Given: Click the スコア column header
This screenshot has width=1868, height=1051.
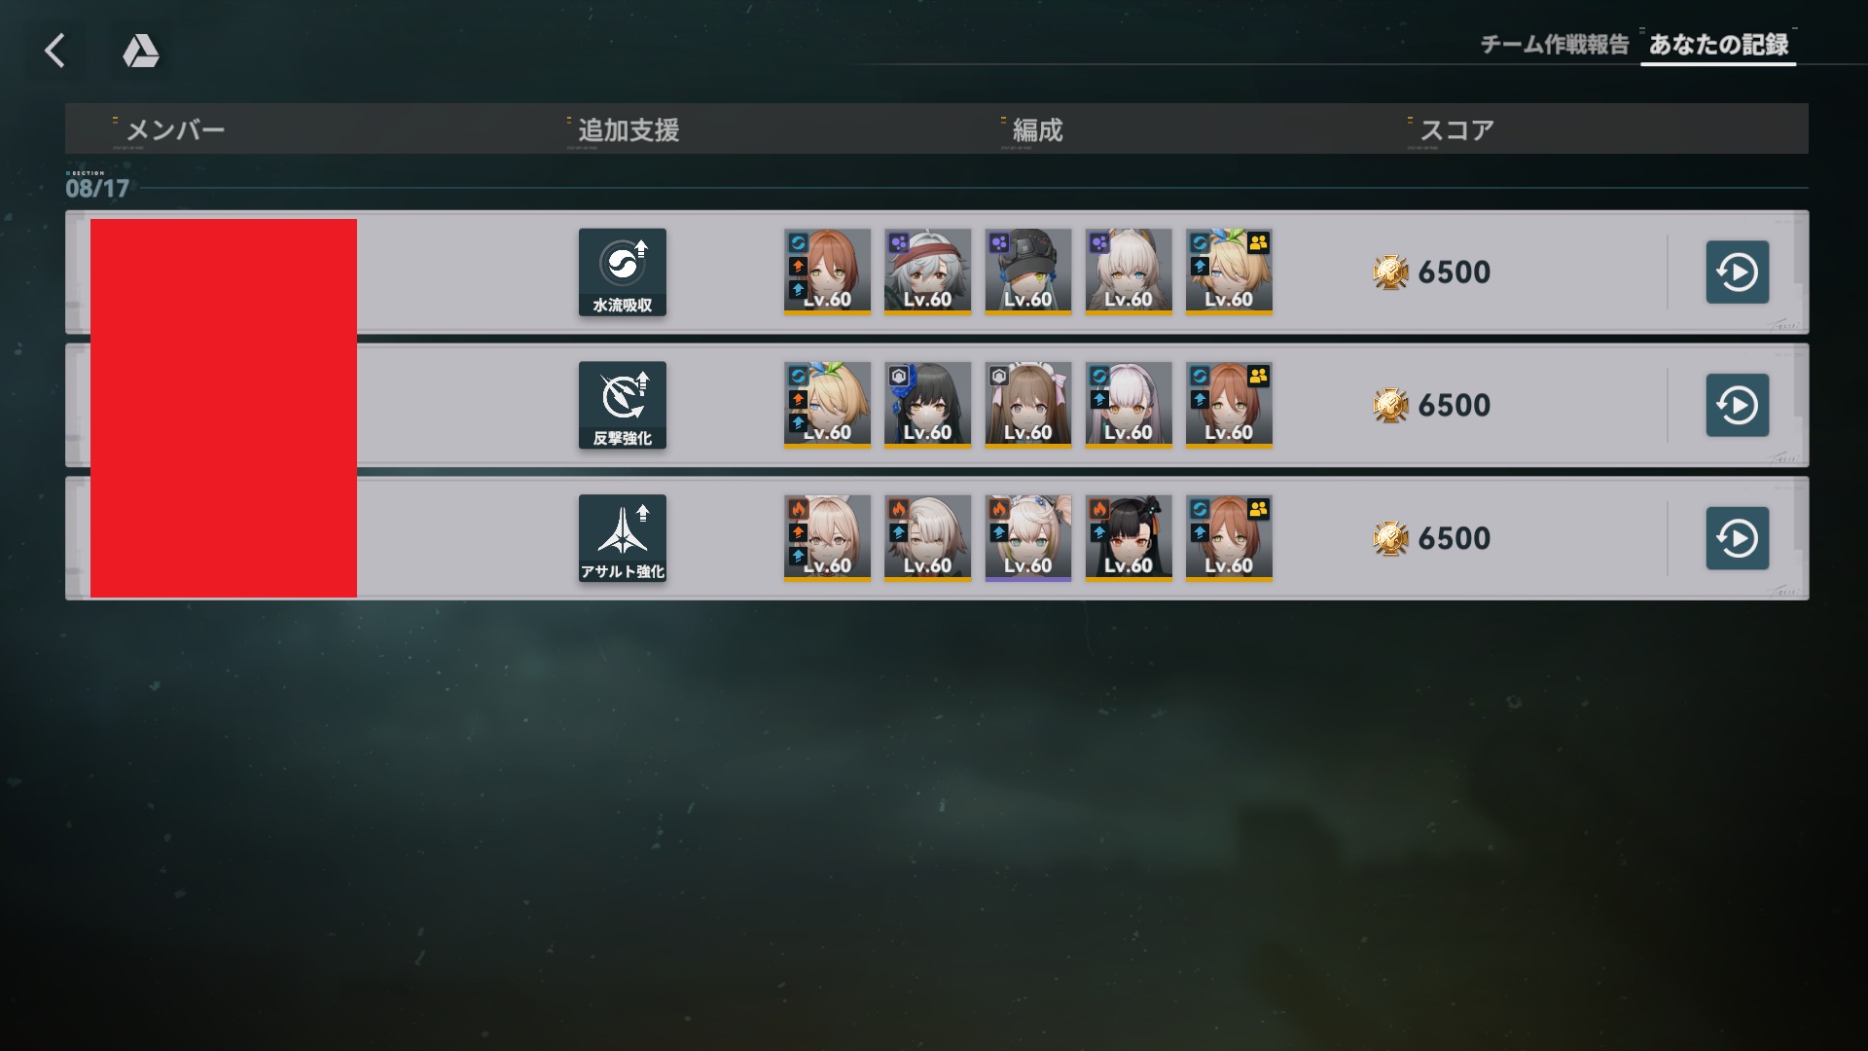Looking at the screenshot, I should [x=1456, y=130].
